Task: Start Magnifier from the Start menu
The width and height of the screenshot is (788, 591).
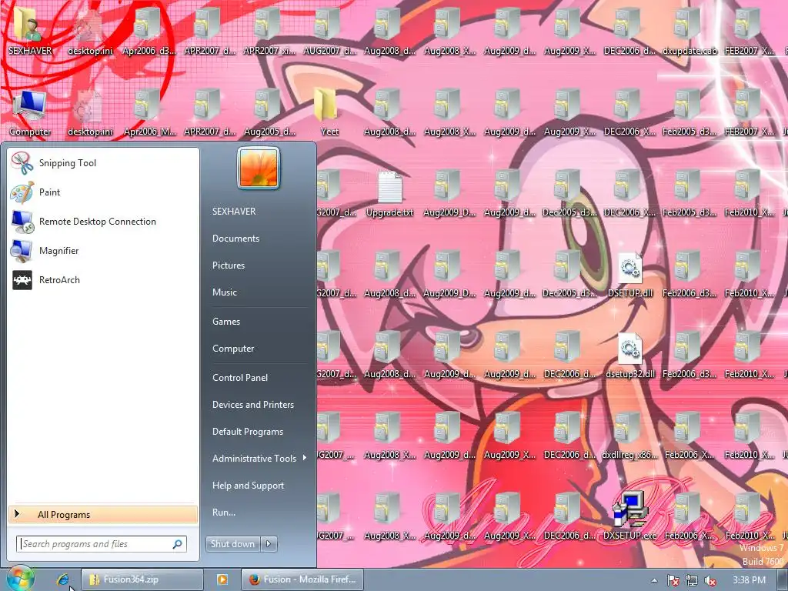Action: [x=103, y=250]
